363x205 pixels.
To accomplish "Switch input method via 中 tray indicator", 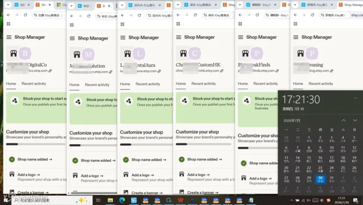I will pos(321,200).
